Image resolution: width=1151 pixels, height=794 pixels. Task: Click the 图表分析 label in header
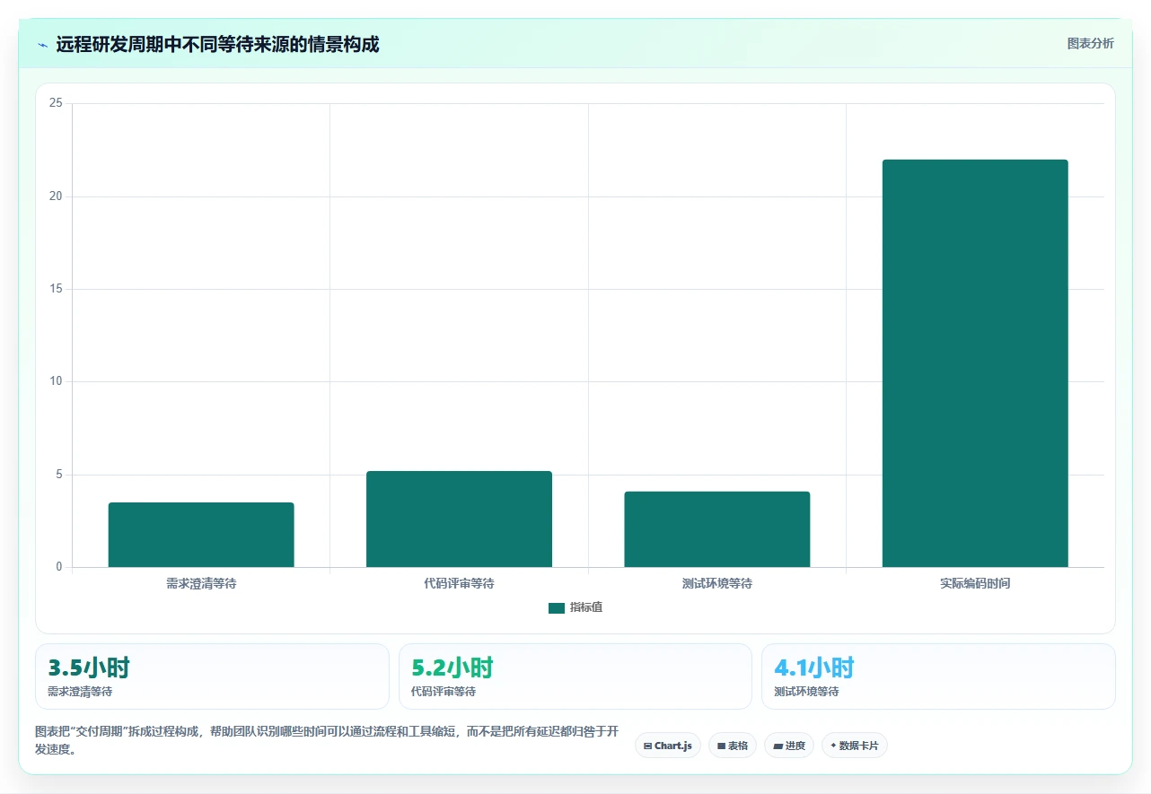coord(1090,43)
